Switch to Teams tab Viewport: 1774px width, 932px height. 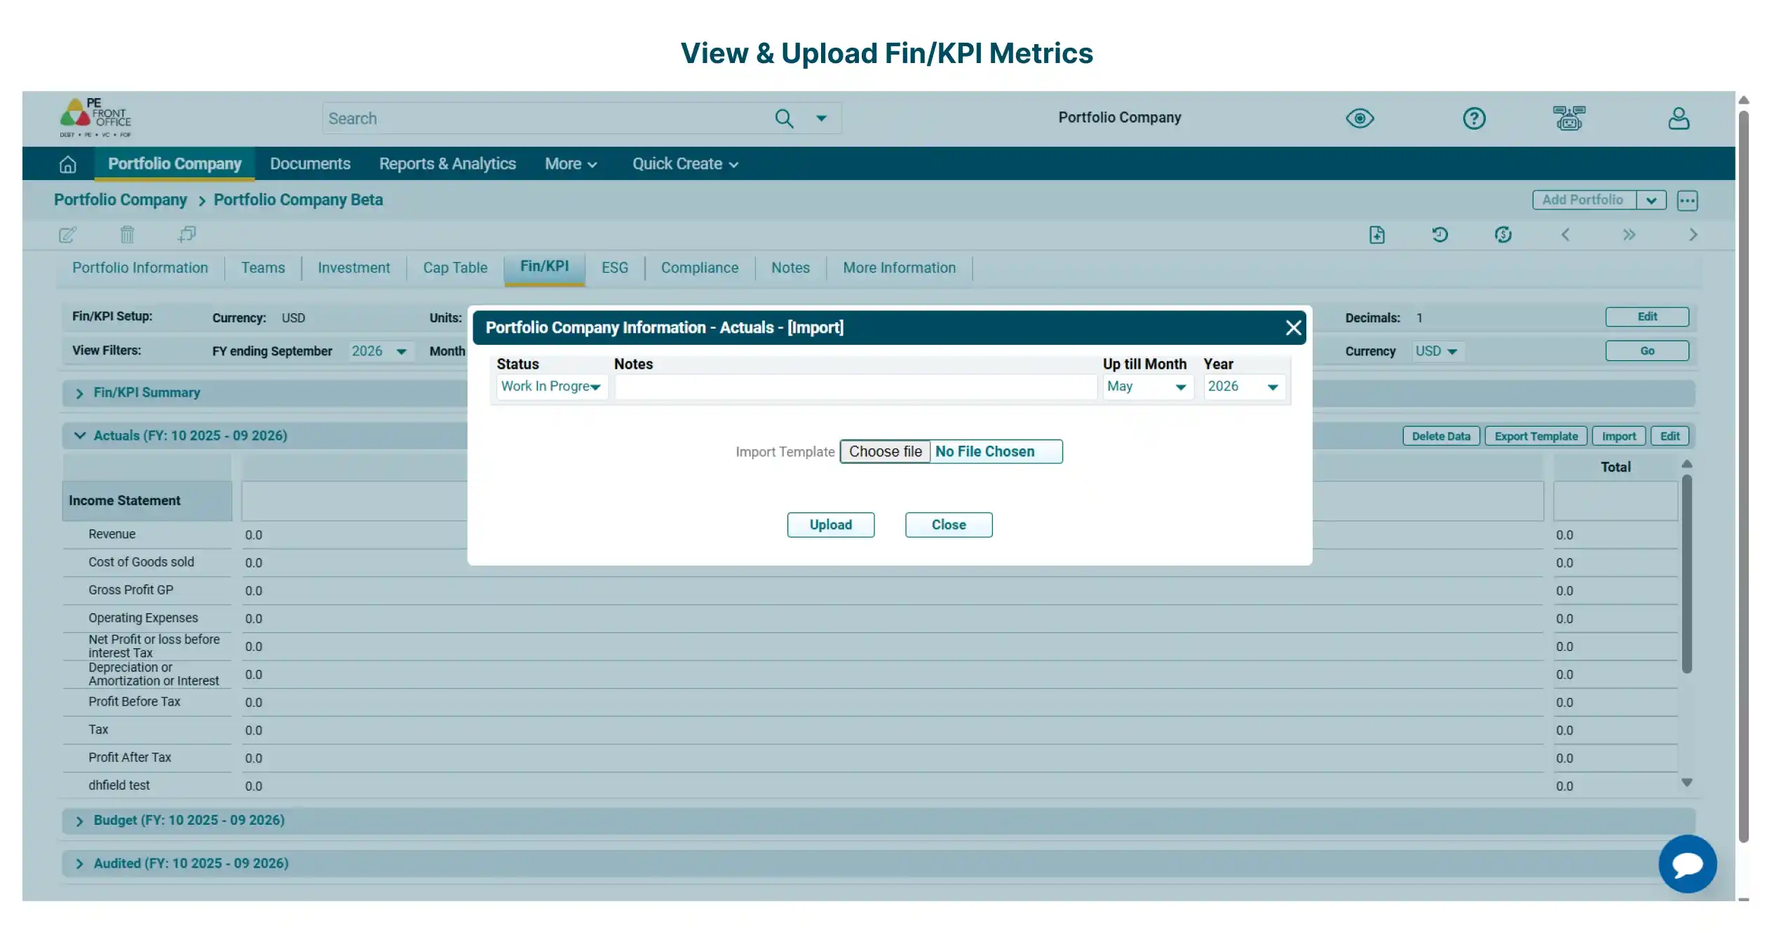[263, 268]
